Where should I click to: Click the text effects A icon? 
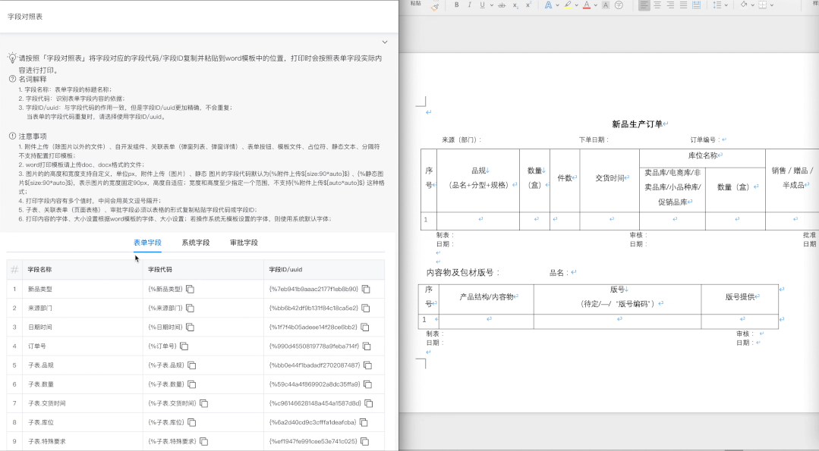click(x=548, y=5)
